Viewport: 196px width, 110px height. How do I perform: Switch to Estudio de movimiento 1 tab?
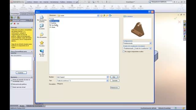click(35, 106)
